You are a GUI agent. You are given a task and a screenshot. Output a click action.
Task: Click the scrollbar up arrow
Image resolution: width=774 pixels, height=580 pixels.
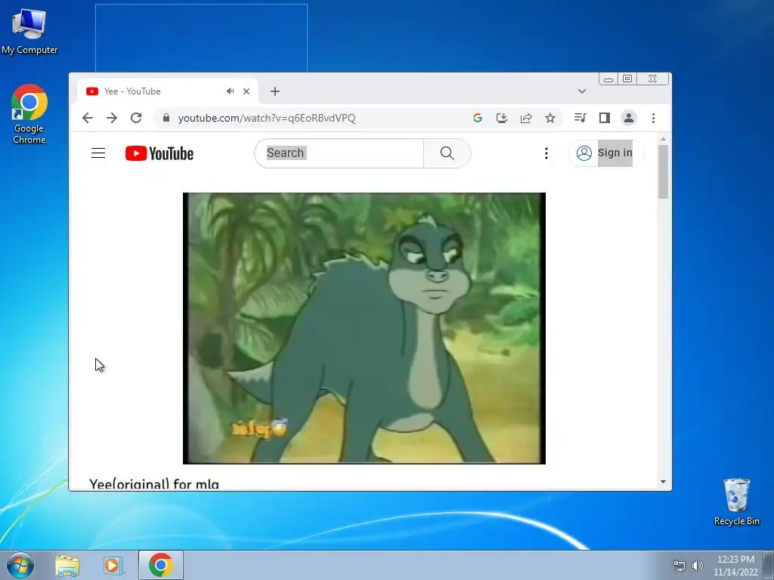[x=664, y=139]
